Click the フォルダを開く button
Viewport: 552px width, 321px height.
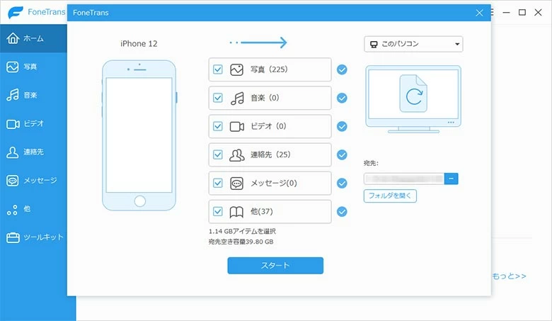[x=390, y=196]
